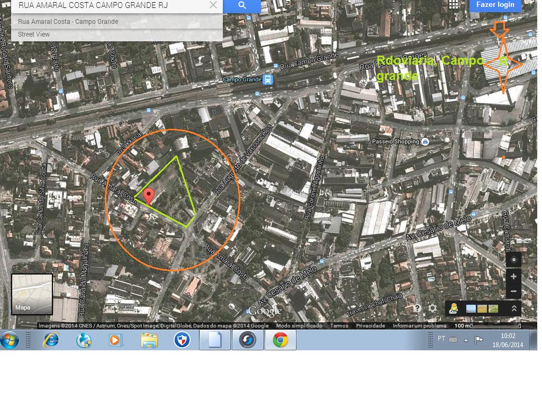
Task: Open the Windows Start menu
Action: [10, 340]
